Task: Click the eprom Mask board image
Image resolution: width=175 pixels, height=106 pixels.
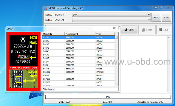Action: coord(24,79)
